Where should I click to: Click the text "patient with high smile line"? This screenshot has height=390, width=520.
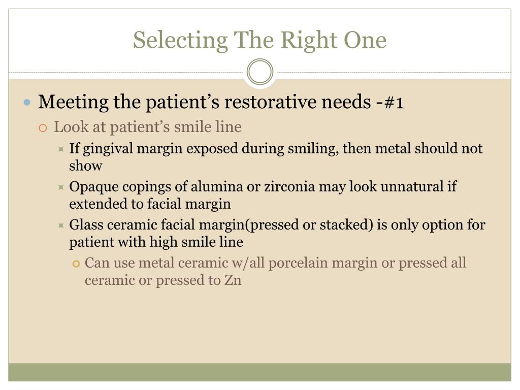156,242
